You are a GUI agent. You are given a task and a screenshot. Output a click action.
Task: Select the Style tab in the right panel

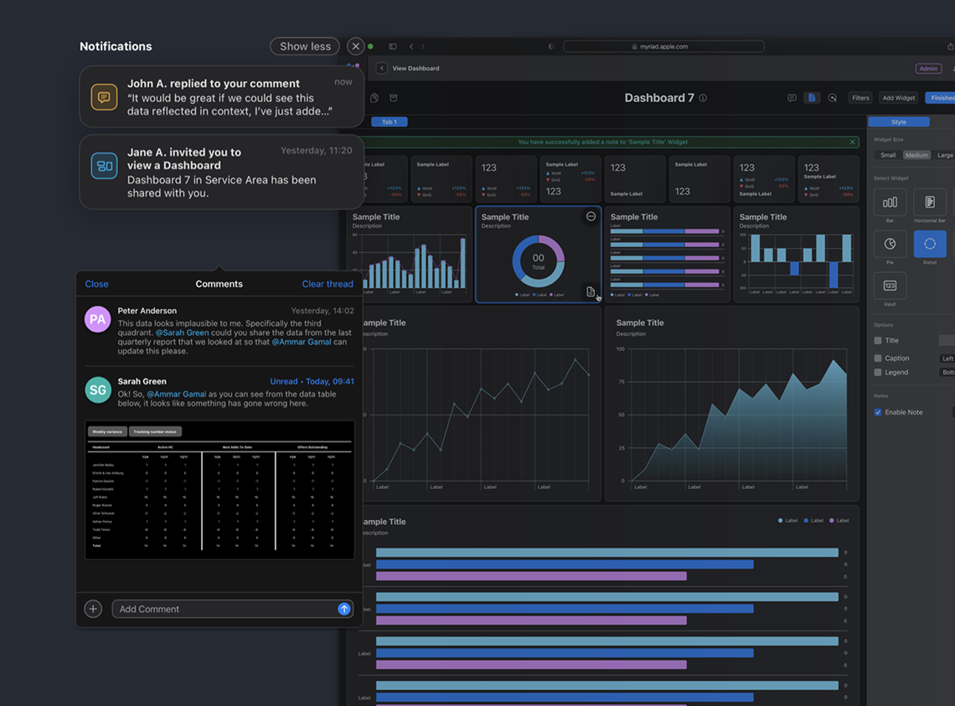(x=899, y=121)
